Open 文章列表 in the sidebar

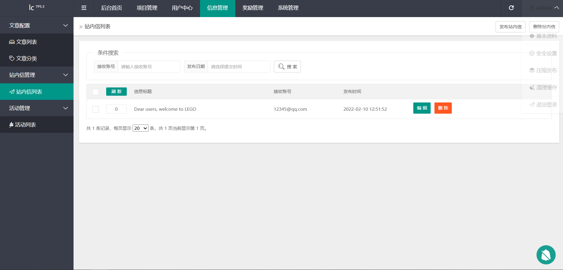click(x=26, y=42)
